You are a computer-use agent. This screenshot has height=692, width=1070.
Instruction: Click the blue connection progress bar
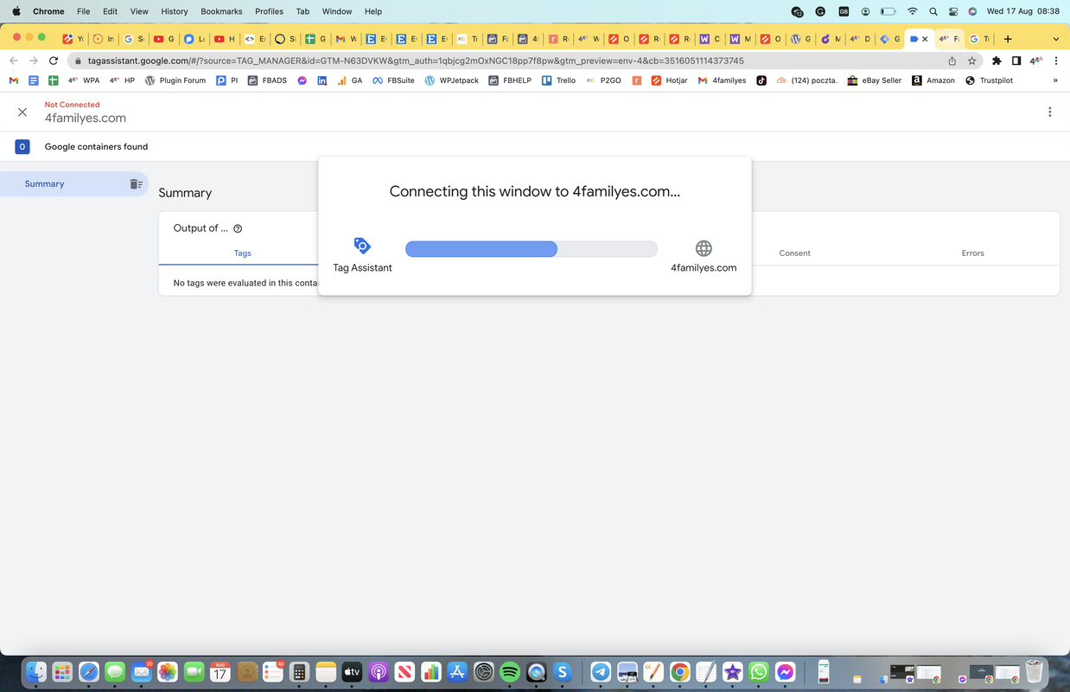(x=481, y=249)
